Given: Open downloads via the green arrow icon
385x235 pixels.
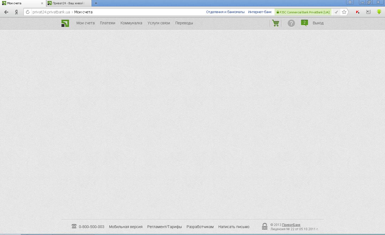Looking at the screenshot, I should [379, 12].
